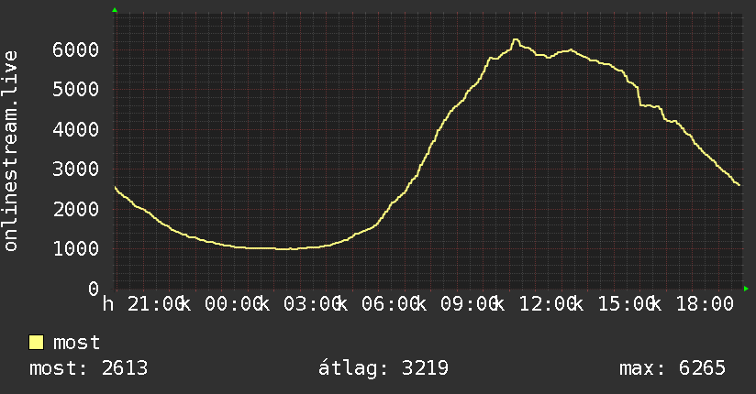Click the 12:00 time axis label

click(549, 304)
